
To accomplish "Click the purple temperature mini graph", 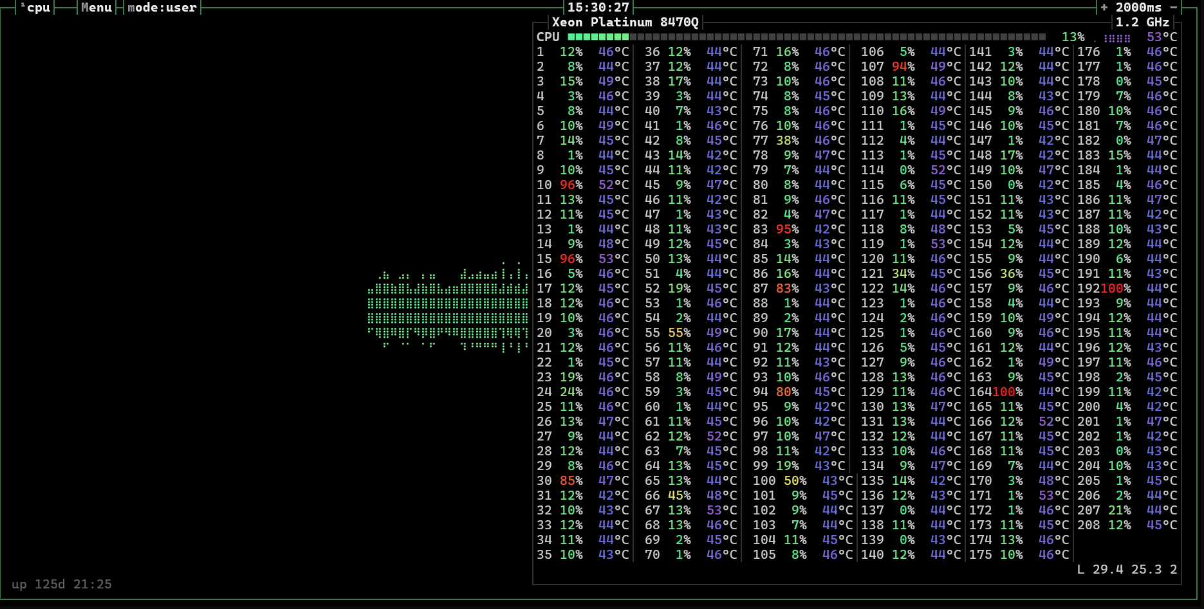I will 1117,38.
